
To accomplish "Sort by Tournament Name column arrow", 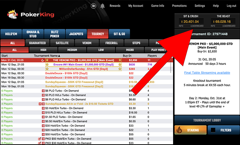I will 59,56.
